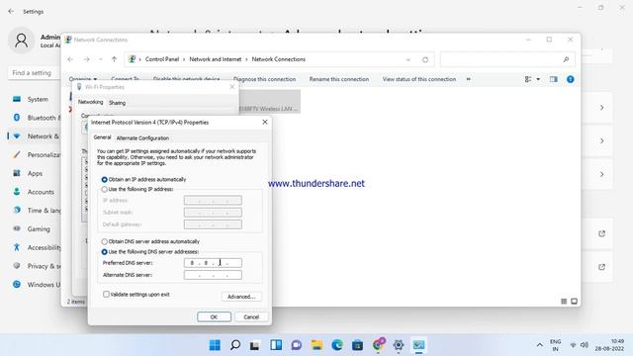
Task: Open the Chat app on the taskbar
Action: pos(297,345)
